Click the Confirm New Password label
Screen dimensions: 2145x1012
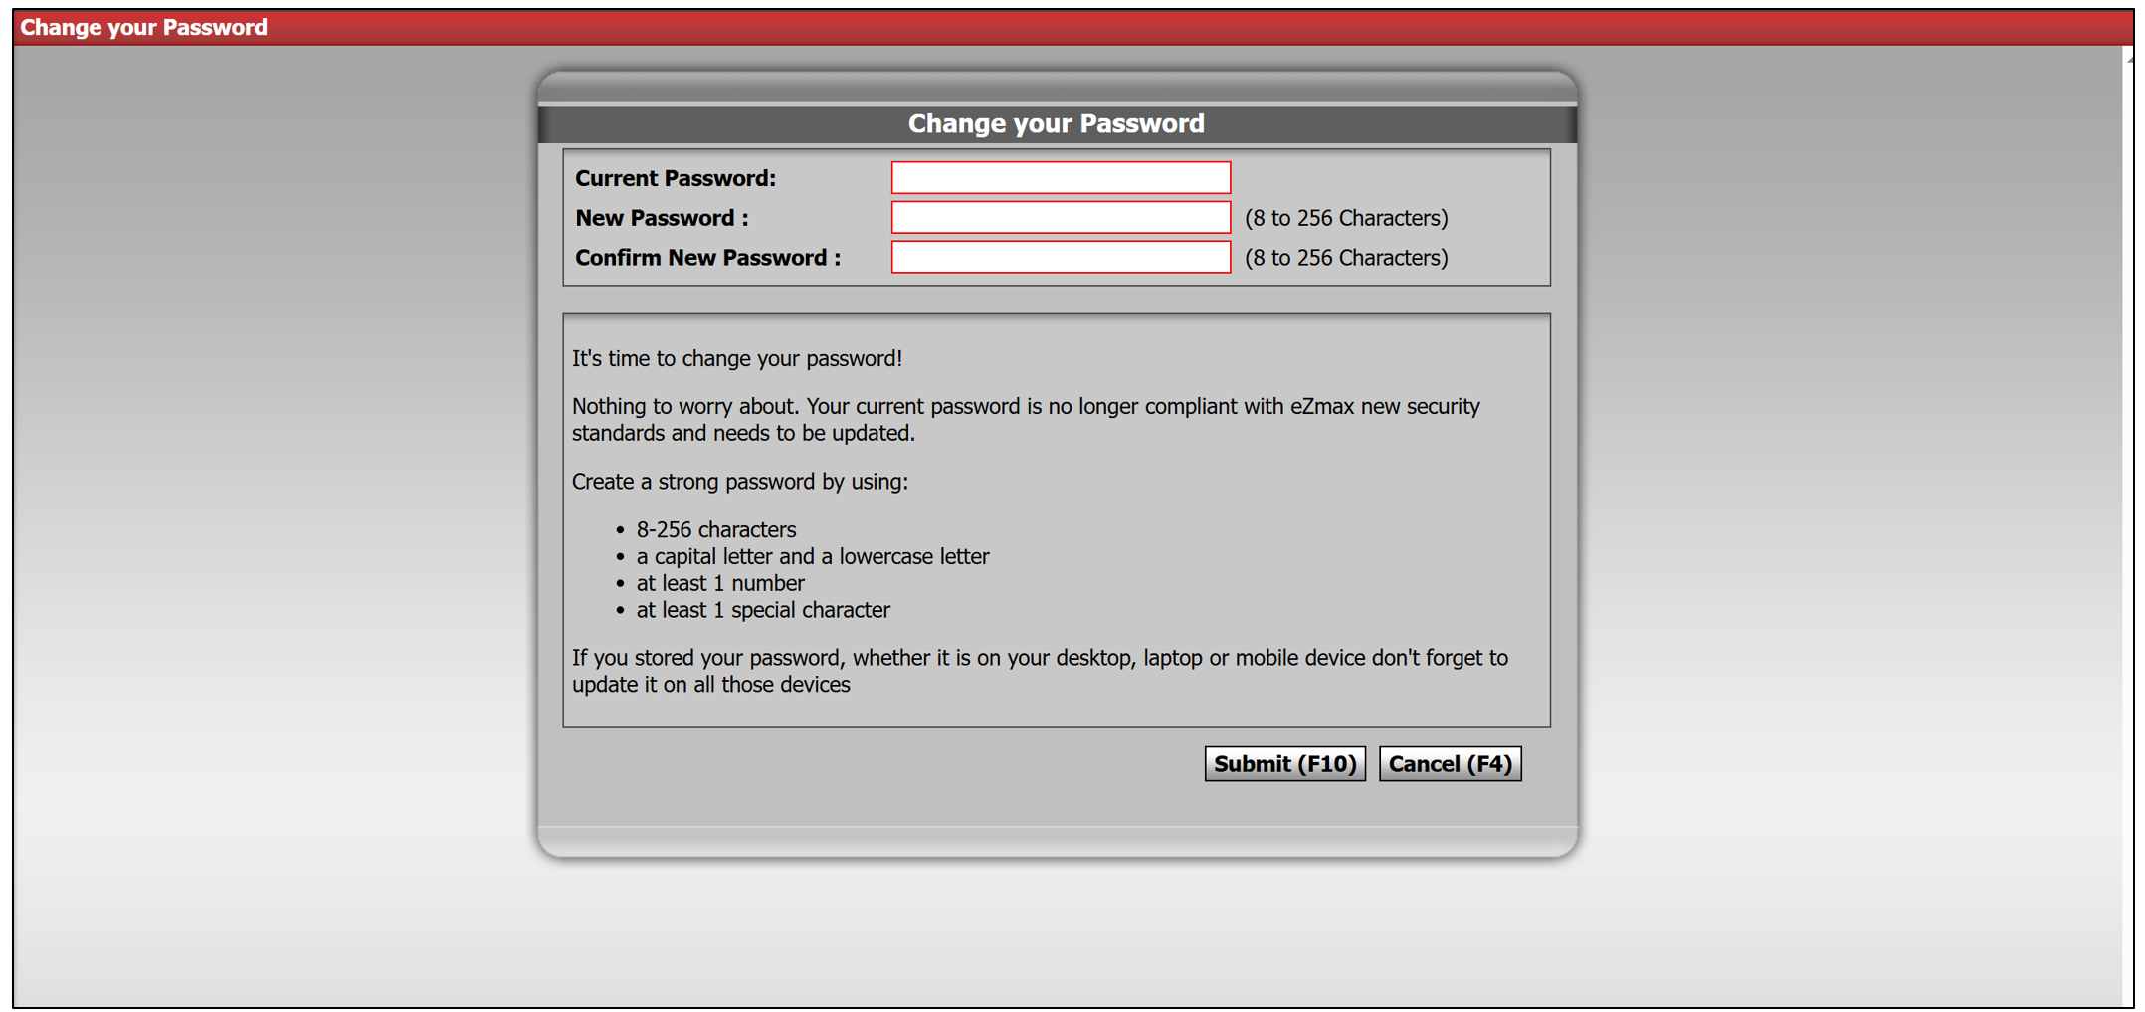(x=707, y=258)
